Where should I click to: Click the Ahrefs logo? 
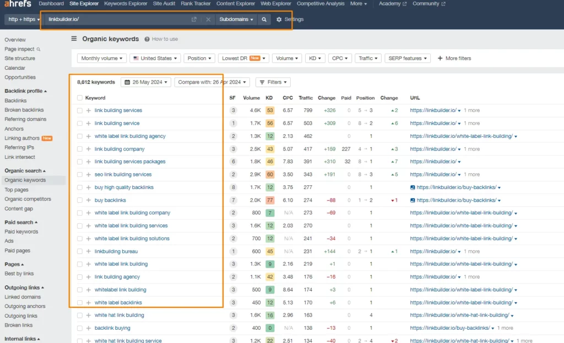click(18, 4)
